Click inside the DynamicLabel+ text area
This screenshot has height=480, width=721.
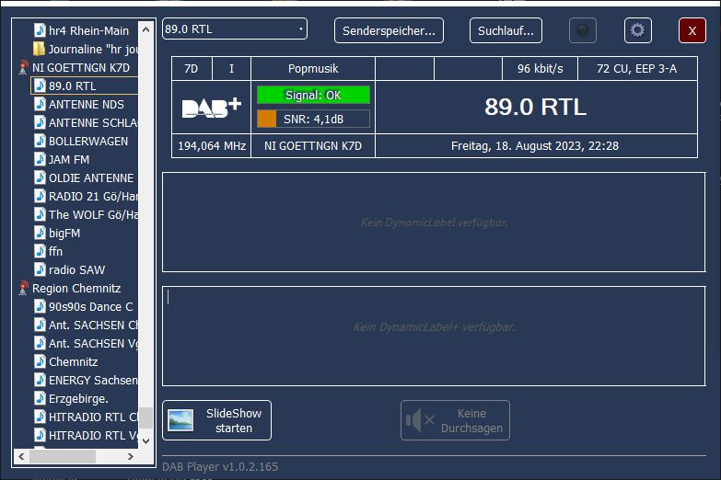pyautogui.click(x=434, y=336)
